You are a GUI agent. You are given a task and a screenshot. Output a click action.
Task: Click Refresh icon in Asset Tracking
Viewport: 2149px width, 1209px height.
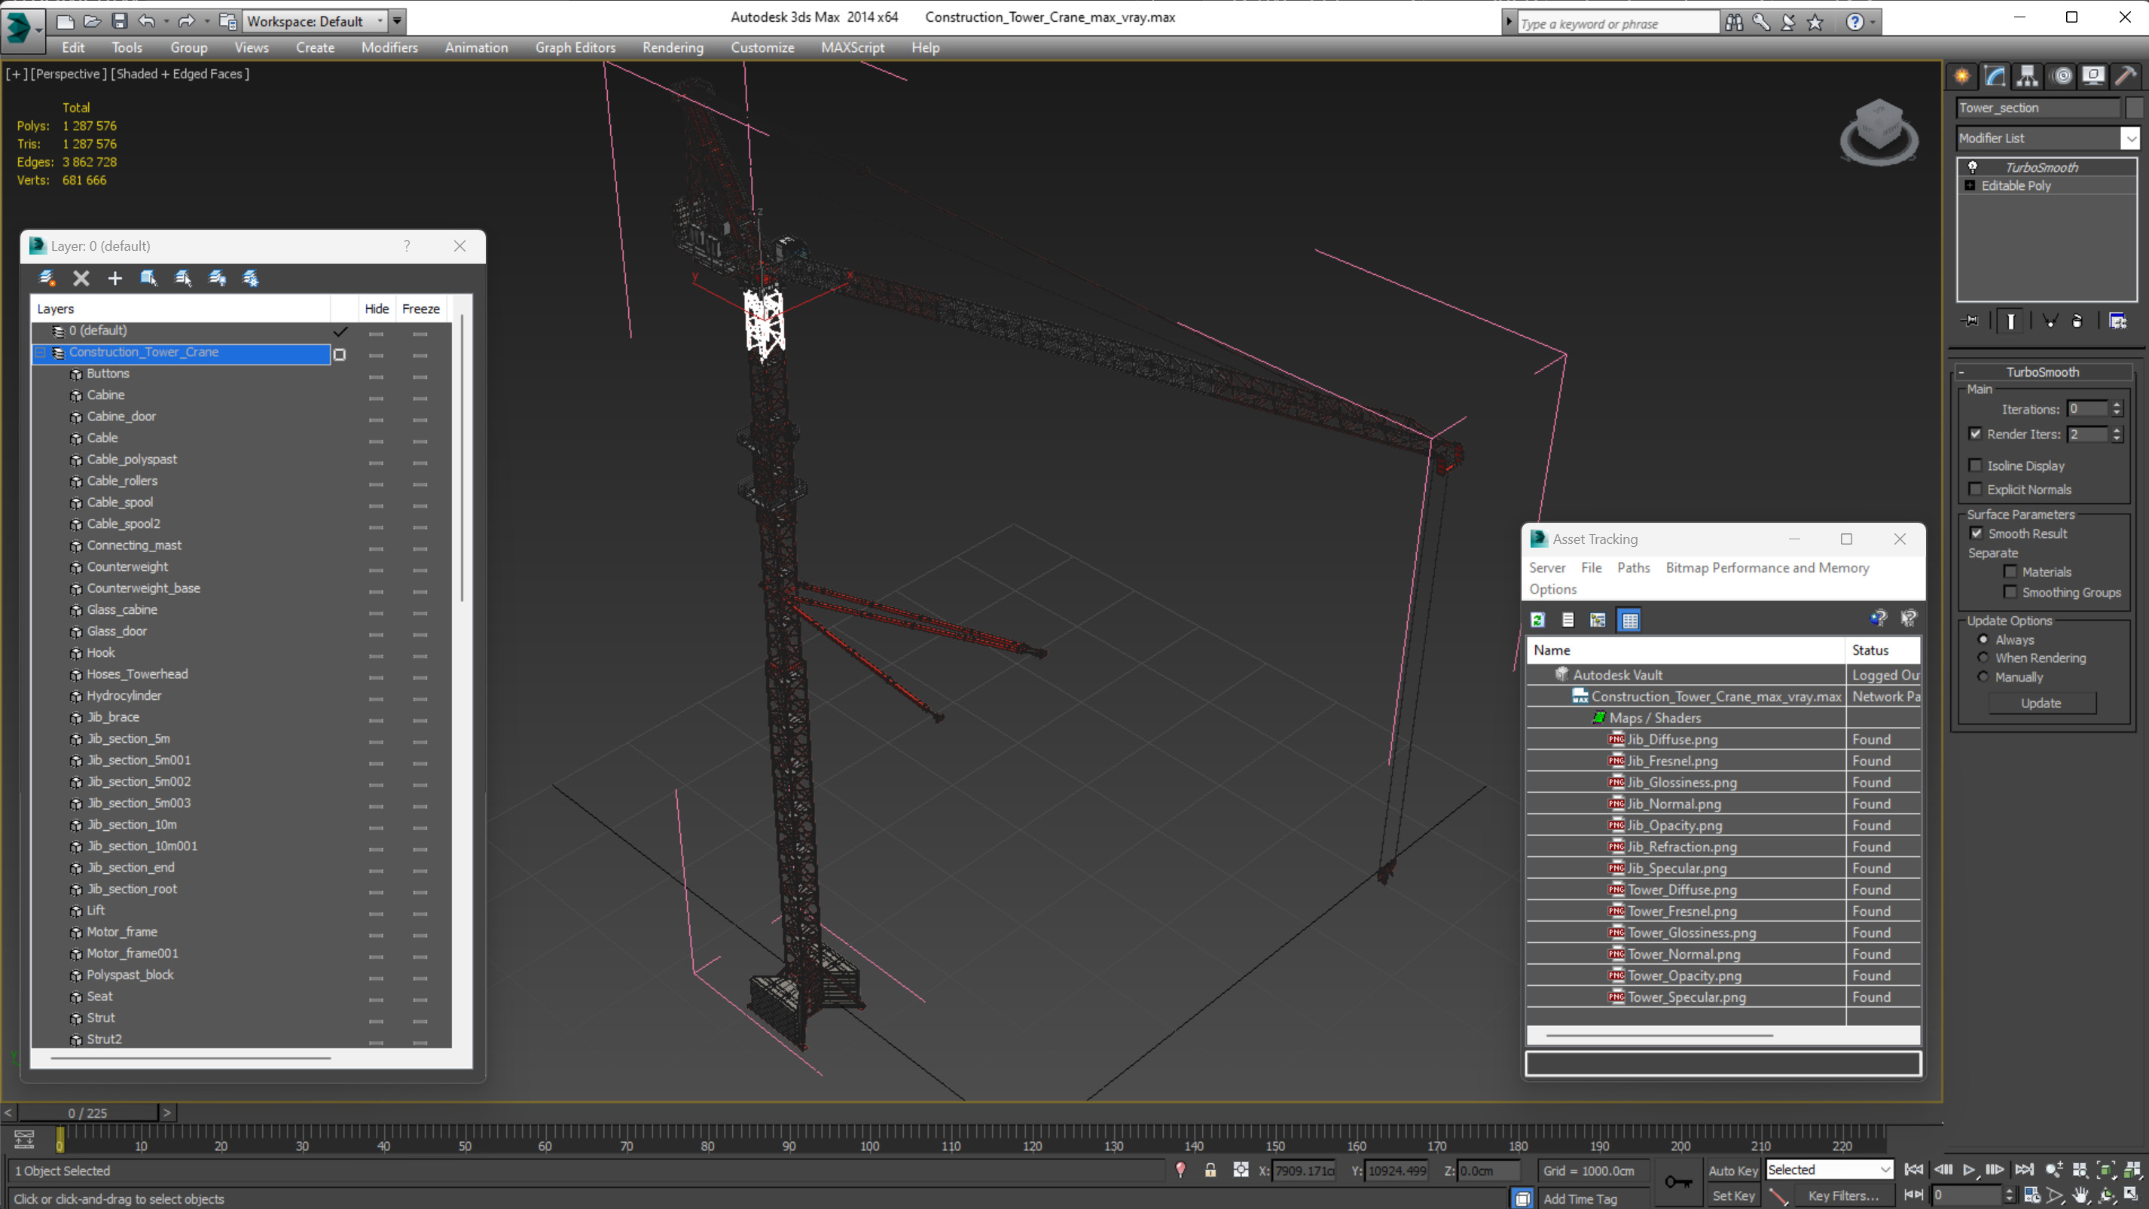click(1537, 620)
